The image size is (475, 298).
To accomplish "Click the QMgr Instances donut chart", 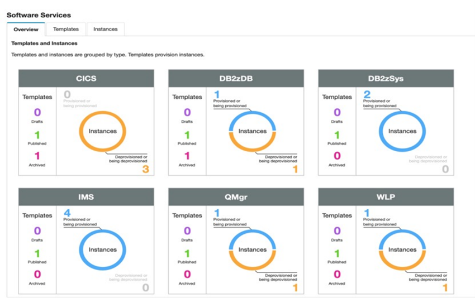I will 253,250.
